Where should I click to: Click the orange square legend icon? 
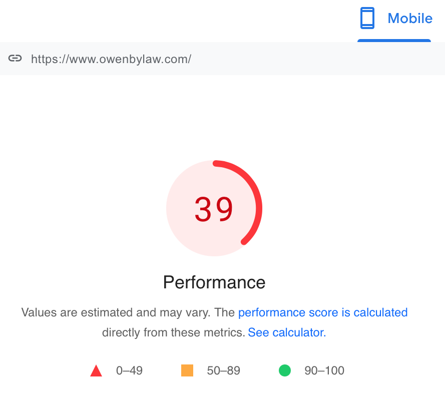(187, 370)
